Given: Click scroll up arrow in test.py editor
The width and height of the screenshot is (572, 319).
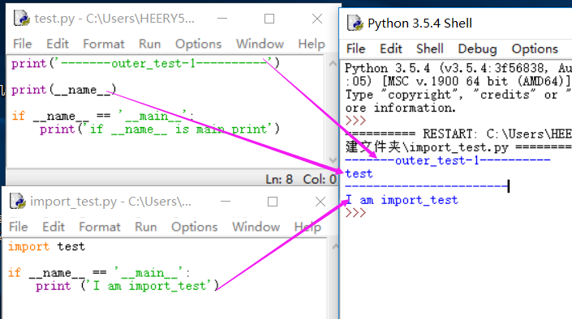Looking at the screenshot, I should [333, 63].
